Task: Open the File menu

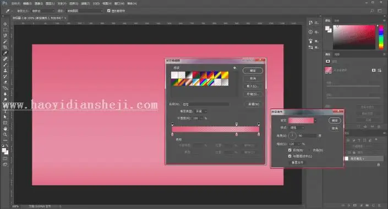Action: [15, 3]
